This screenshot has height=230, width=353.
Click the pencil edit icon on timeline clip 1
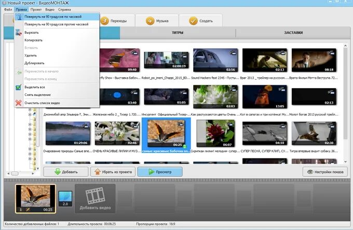pyautogui.click(x=28, y=210)
